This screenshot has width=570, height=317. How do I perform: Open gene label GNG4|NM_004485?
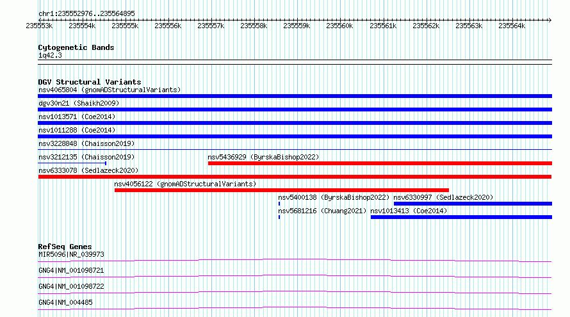tap(65, 302)
